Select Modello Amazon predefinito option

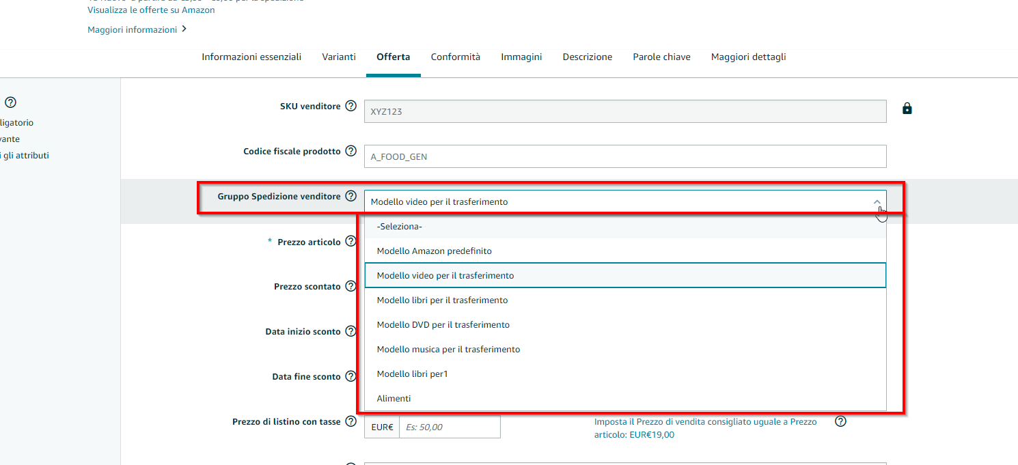point(625,251)
